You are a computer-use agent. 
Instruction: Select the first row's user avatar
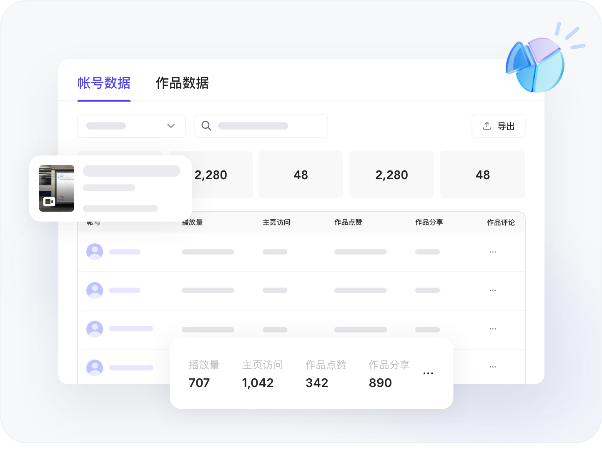[x=95, y=252]
